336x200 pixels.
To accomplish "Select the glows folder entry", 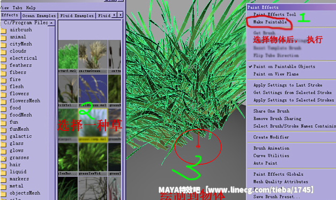I will [x=17, y=150].
